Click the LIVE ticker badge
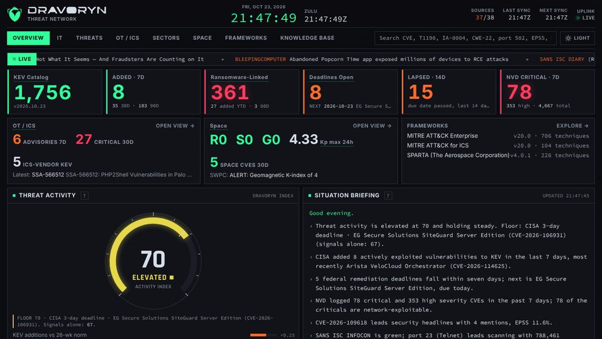 22,59
